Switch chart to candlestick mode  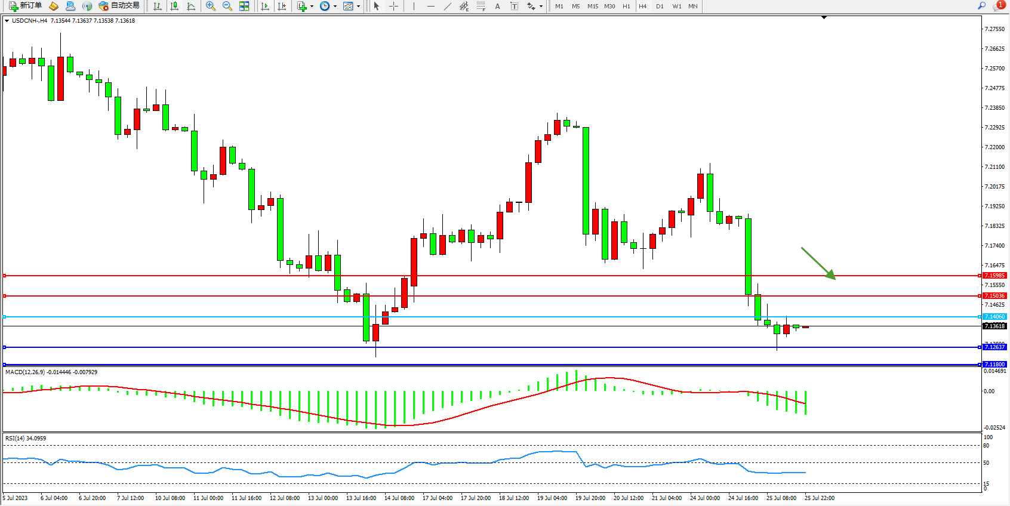tap(174, 6)
